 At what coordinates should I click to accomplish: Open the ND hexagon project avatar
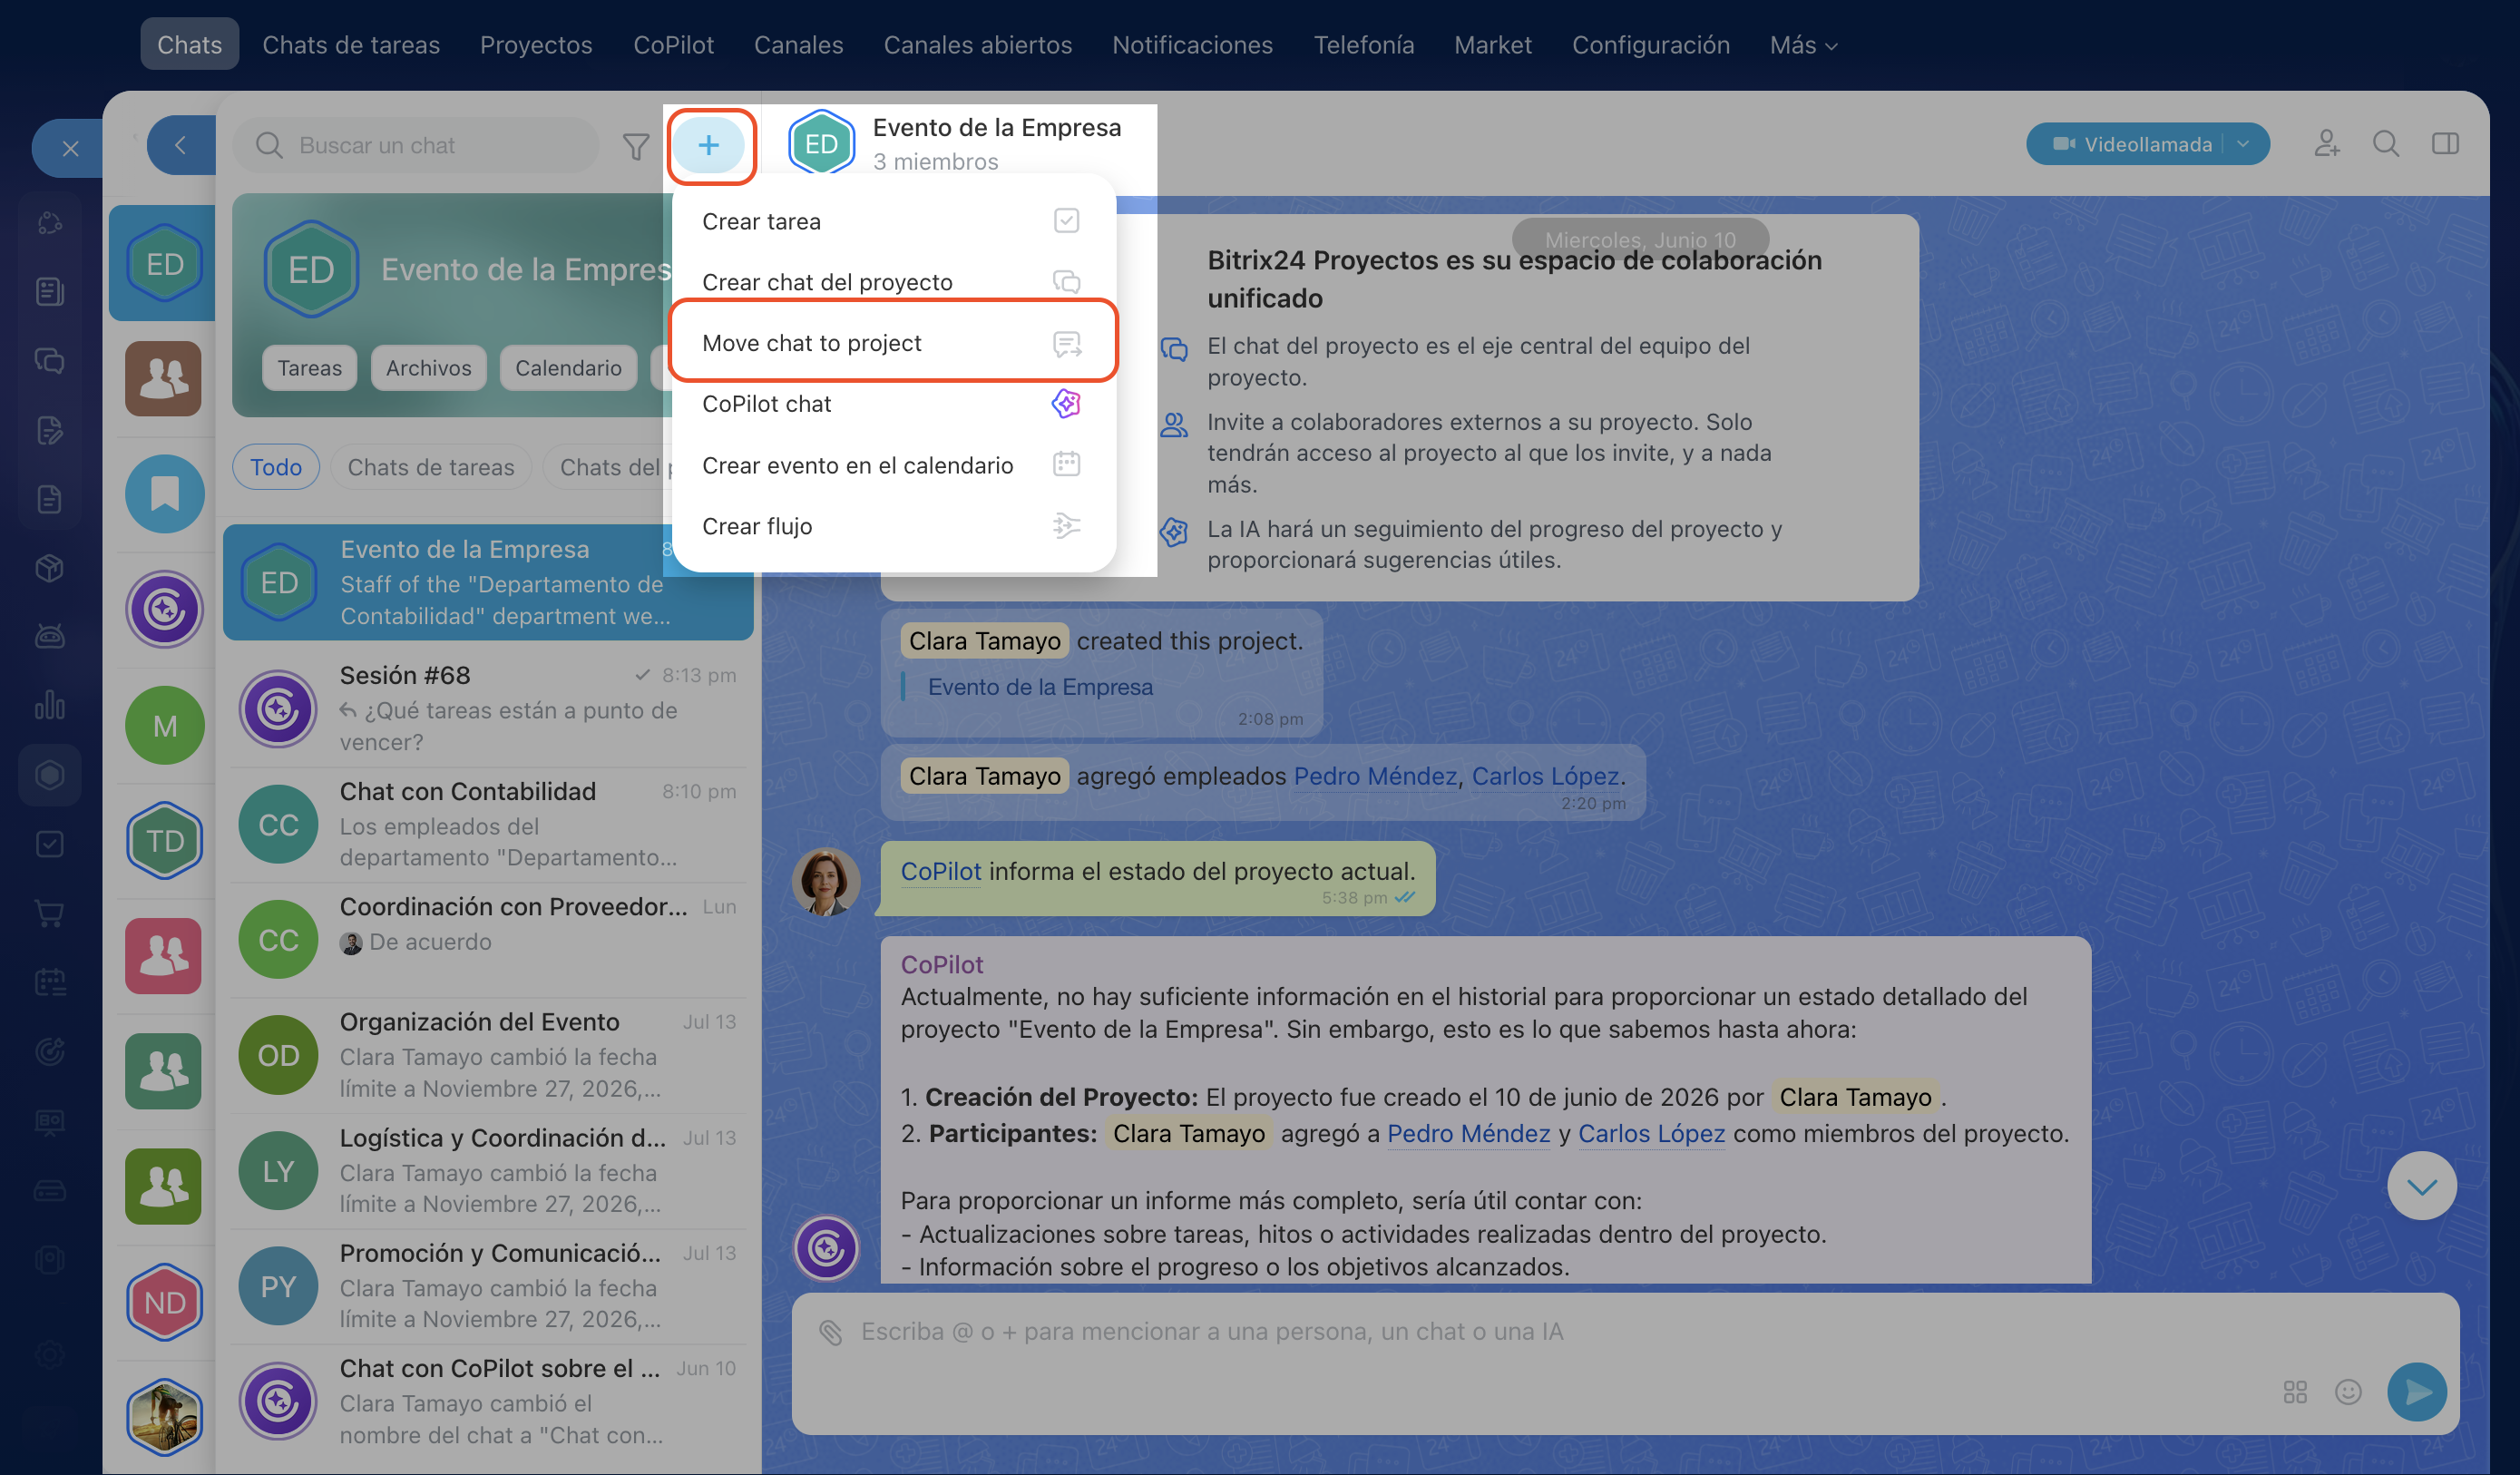(165, 1302)
